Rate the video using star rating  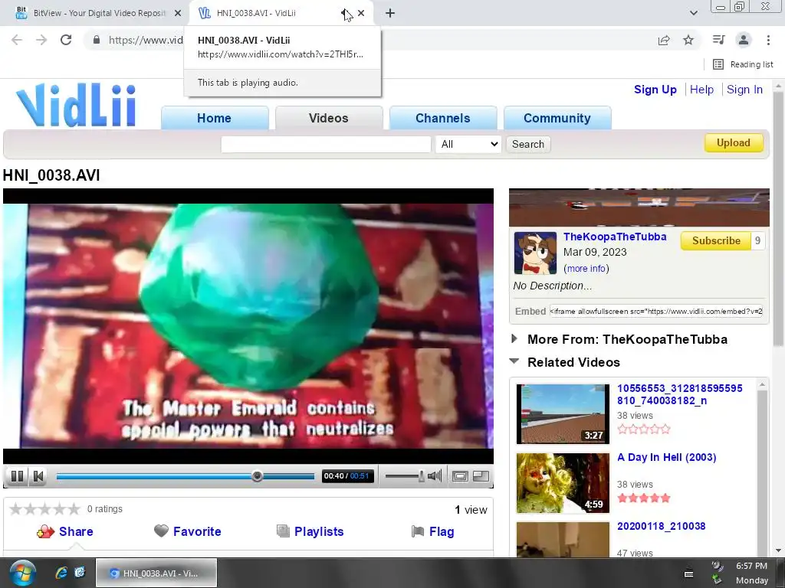pos(44,509)
